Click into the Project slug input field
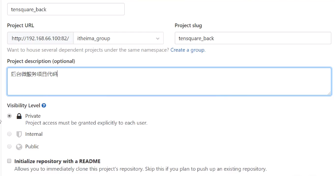The image size is (335, 176). point(253,38)
